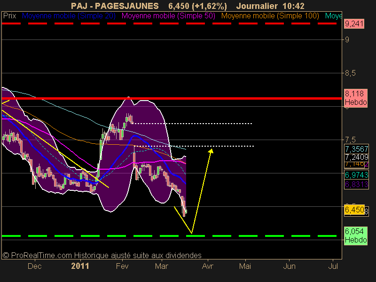Click the 7,3567 moving average value label
The image size is (376, 282).
[356, 149]
